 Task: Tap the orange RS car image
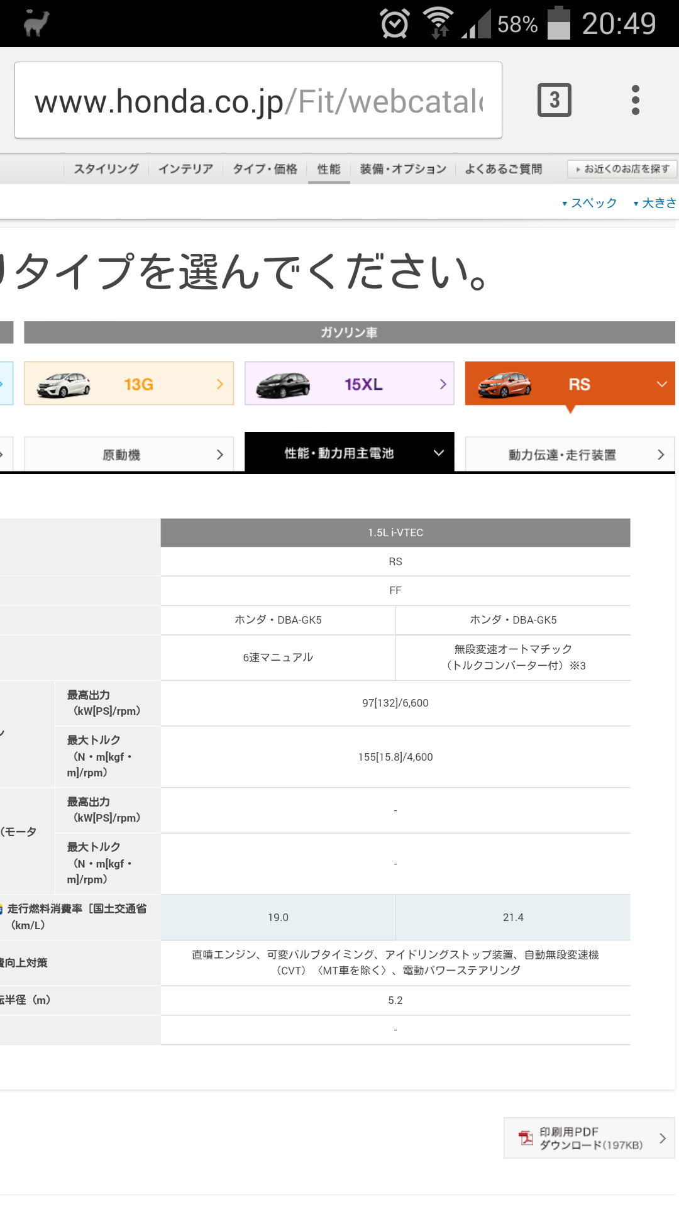click(504, 384)
